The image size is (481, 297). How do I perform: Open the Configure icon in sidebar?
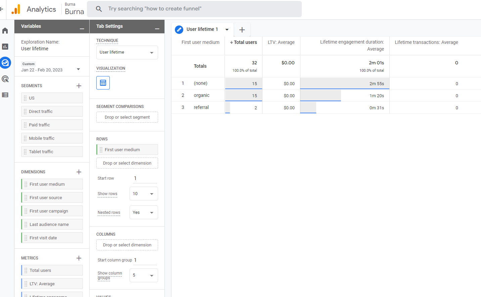(x=5, y=95)
